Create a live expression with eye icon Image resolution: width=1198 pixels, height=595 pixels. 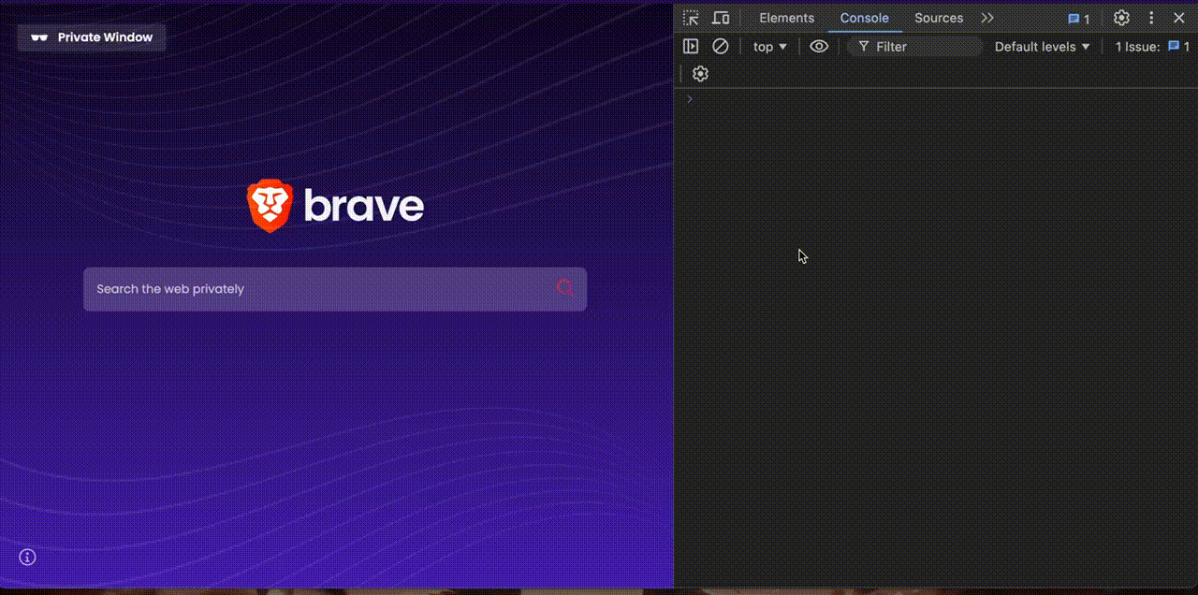pos(819,46)
